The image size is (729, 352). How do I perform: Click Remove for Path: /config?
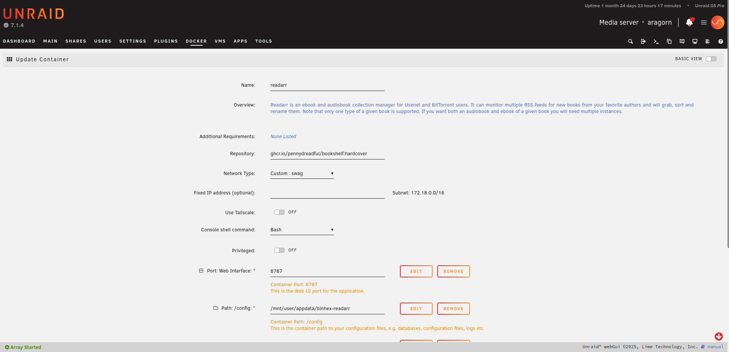453,309
